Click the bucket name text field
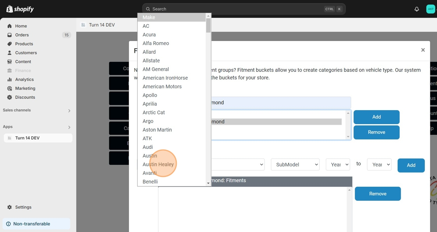The width and height of the screenshot is (437, 232). [281, 103]
